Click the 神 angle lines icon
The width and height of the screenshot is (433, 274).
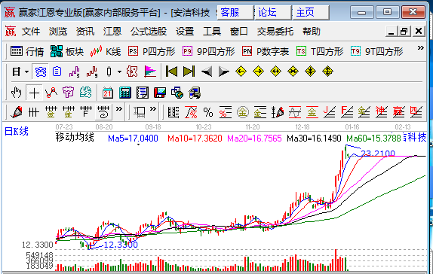382,112
